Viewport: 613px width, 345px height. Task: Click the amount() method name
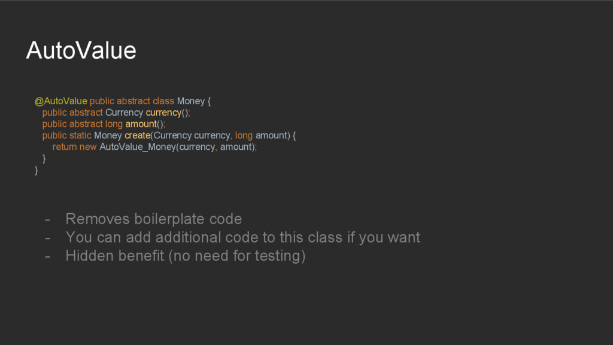[141, 124]
